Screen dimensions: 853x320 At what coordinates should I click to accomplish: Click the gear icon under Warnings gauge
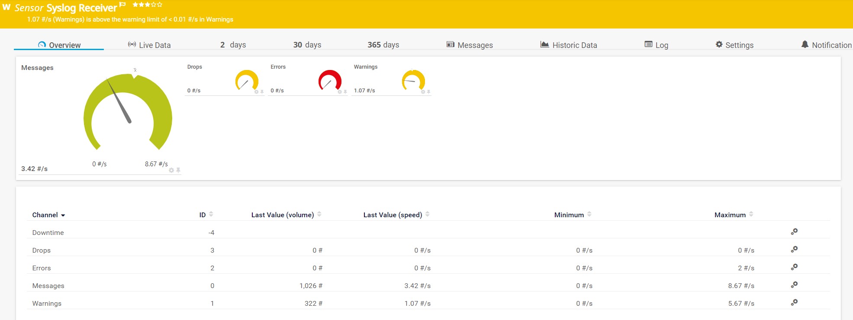pyautogui.click(x=423, y=92)
